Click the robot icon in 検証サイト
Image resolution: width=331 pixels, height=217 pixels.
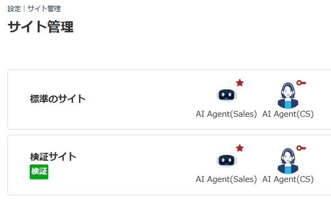pyautogui.click(x=226, y=160)
